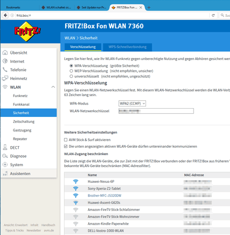The image size is (230, 235).
Task: Switch to Seit Update nur Pr... browser tab
Action: (x=92, y=7)
